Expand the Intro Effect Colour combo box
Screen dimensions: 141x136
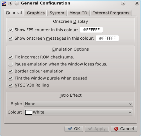tap(78, 112)
